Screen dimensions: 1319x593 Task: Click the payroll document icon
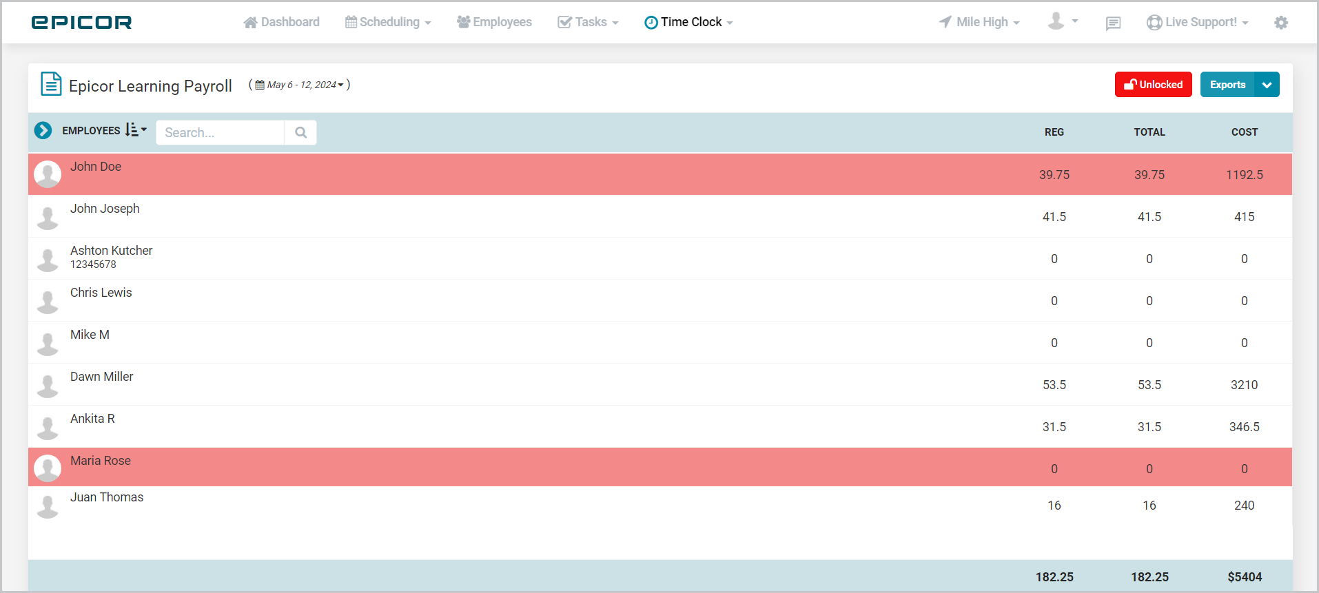(51, 84)
